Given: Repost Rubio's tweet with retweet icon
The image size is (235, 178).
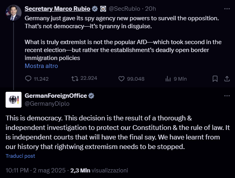Looking at the screenshot, I should coord(75,79).
